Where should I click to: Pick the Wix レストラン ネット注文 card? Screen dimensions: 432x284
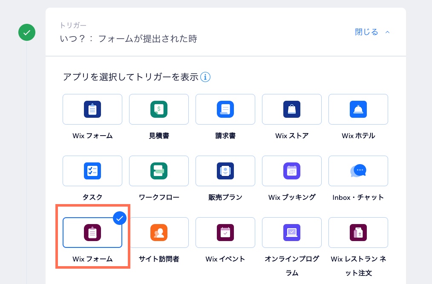point(358,232)
